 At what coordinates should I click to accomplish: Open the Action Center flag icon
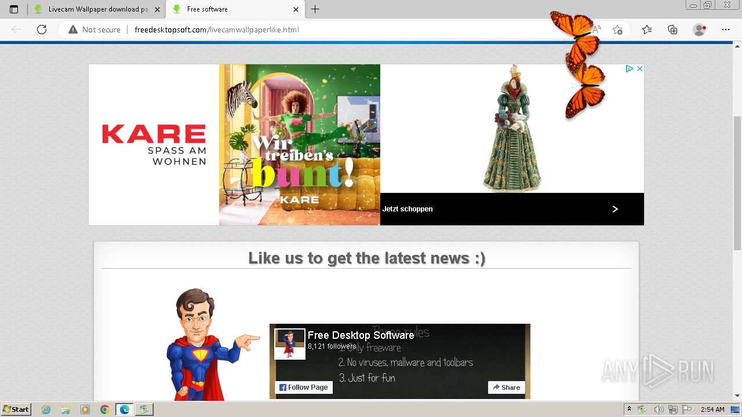click(687, 409)
